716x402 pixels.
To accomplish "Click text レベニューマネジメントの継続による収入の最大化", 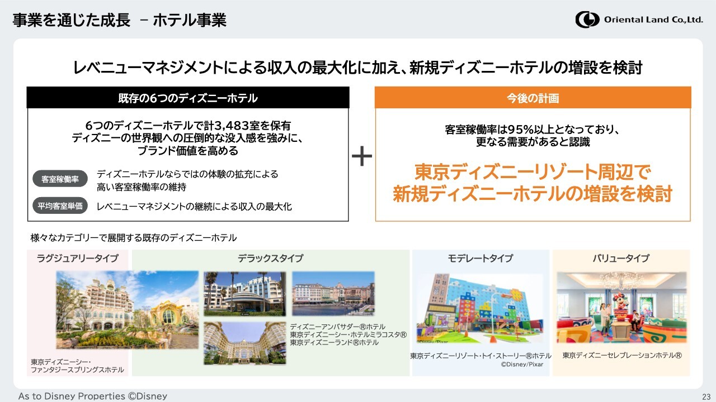I will coord(194,207).
